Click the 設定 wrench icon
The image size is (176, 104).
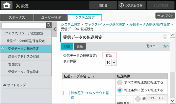[18, 6]
